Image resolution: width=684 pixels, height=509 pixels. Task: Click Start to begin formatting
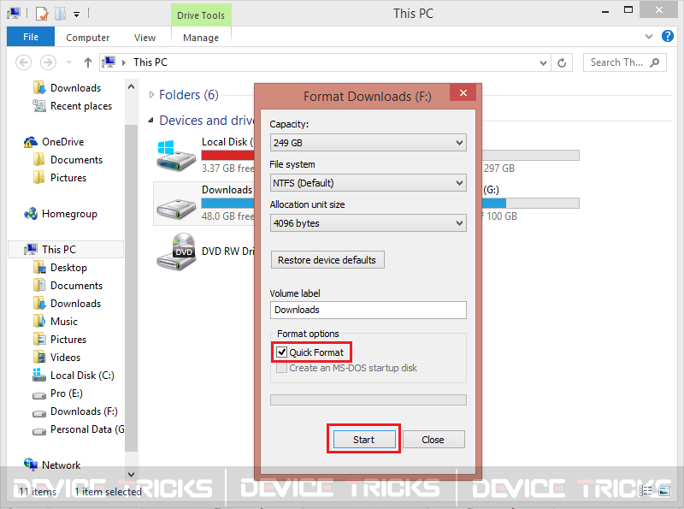[364, 439]
